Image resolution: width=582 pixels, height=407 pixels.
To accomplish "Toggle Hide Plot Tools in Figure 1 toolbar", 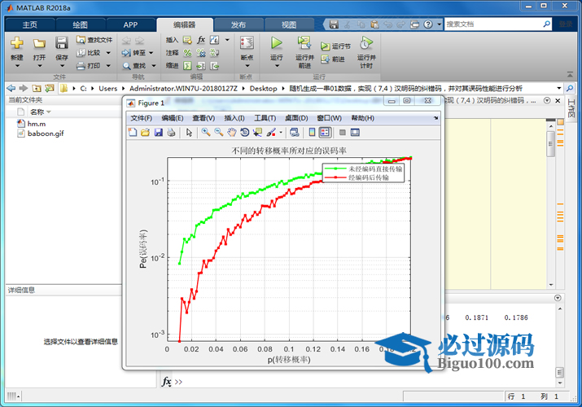I will pos(342,133).
